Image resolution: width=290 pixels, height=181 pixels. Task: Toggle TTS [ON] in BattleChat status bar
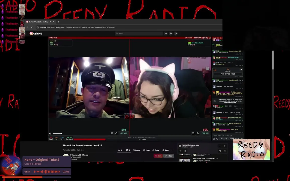pos(51,139)
